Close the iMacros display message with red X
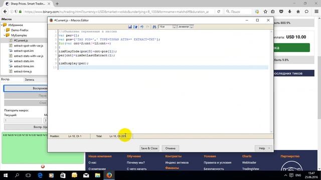This screenshot has height=180, width=321. click(x=43, y=166)
